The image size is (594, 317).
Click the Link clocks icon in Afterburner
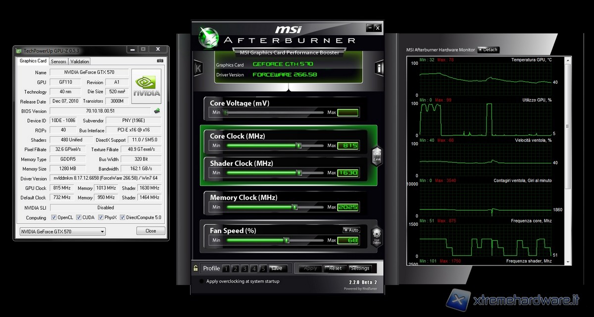coord(377,156)
